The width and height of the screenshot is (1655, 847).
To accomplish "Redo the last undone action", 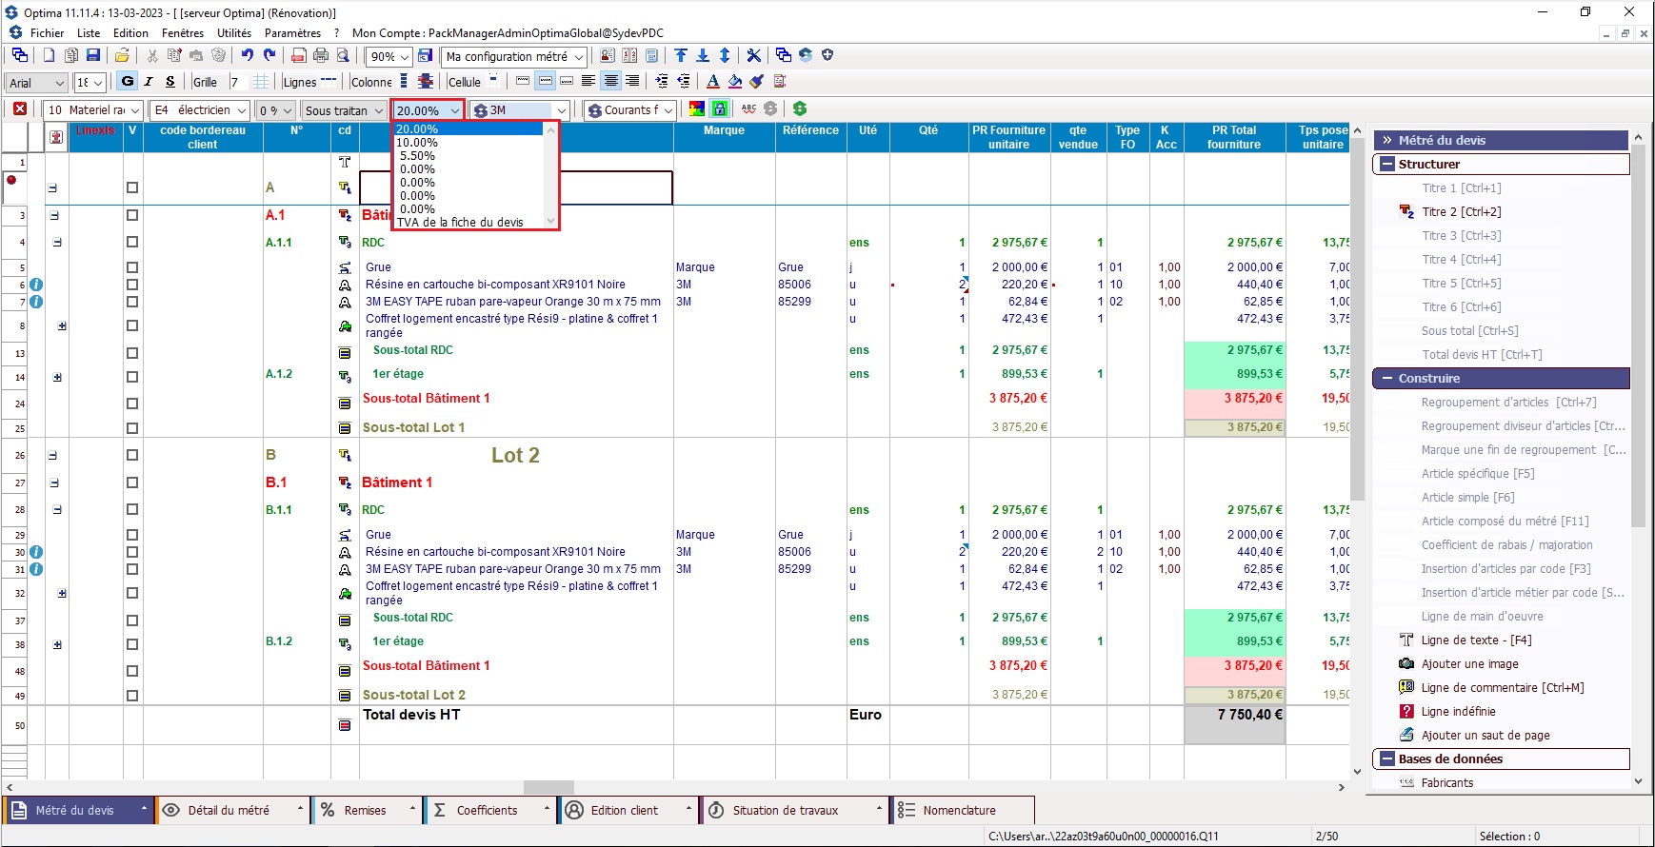I will 269,56.
